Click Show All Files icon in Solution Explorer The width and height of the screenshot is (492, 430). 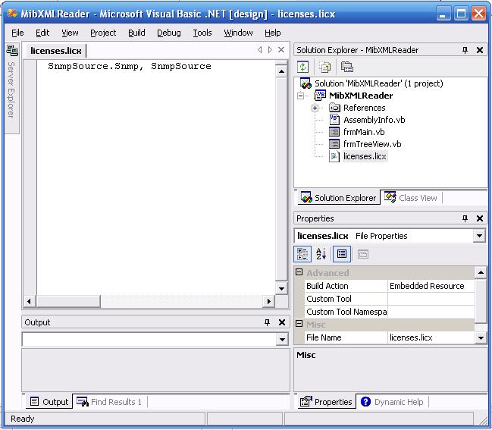[324, 67]
